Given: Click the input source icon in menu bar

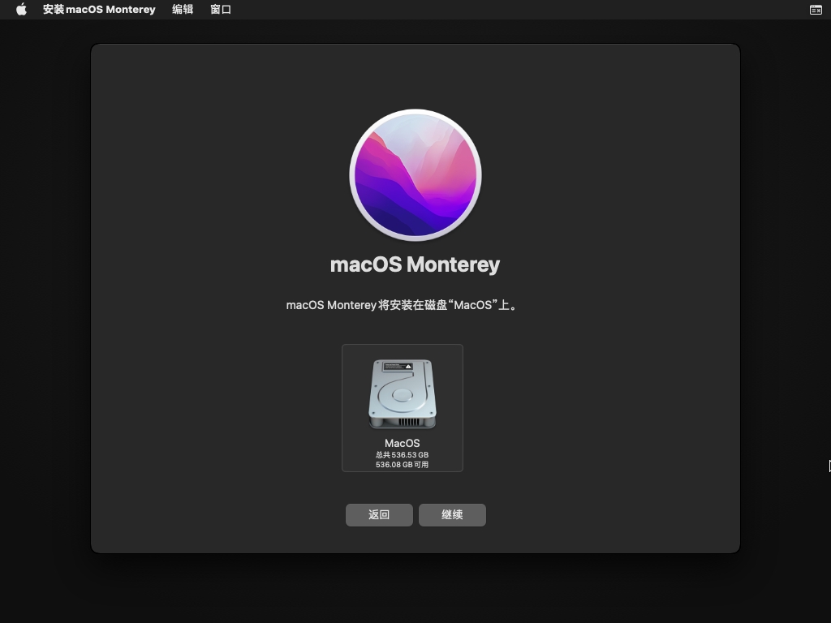Looking at the screenshot, I should 816,10.
